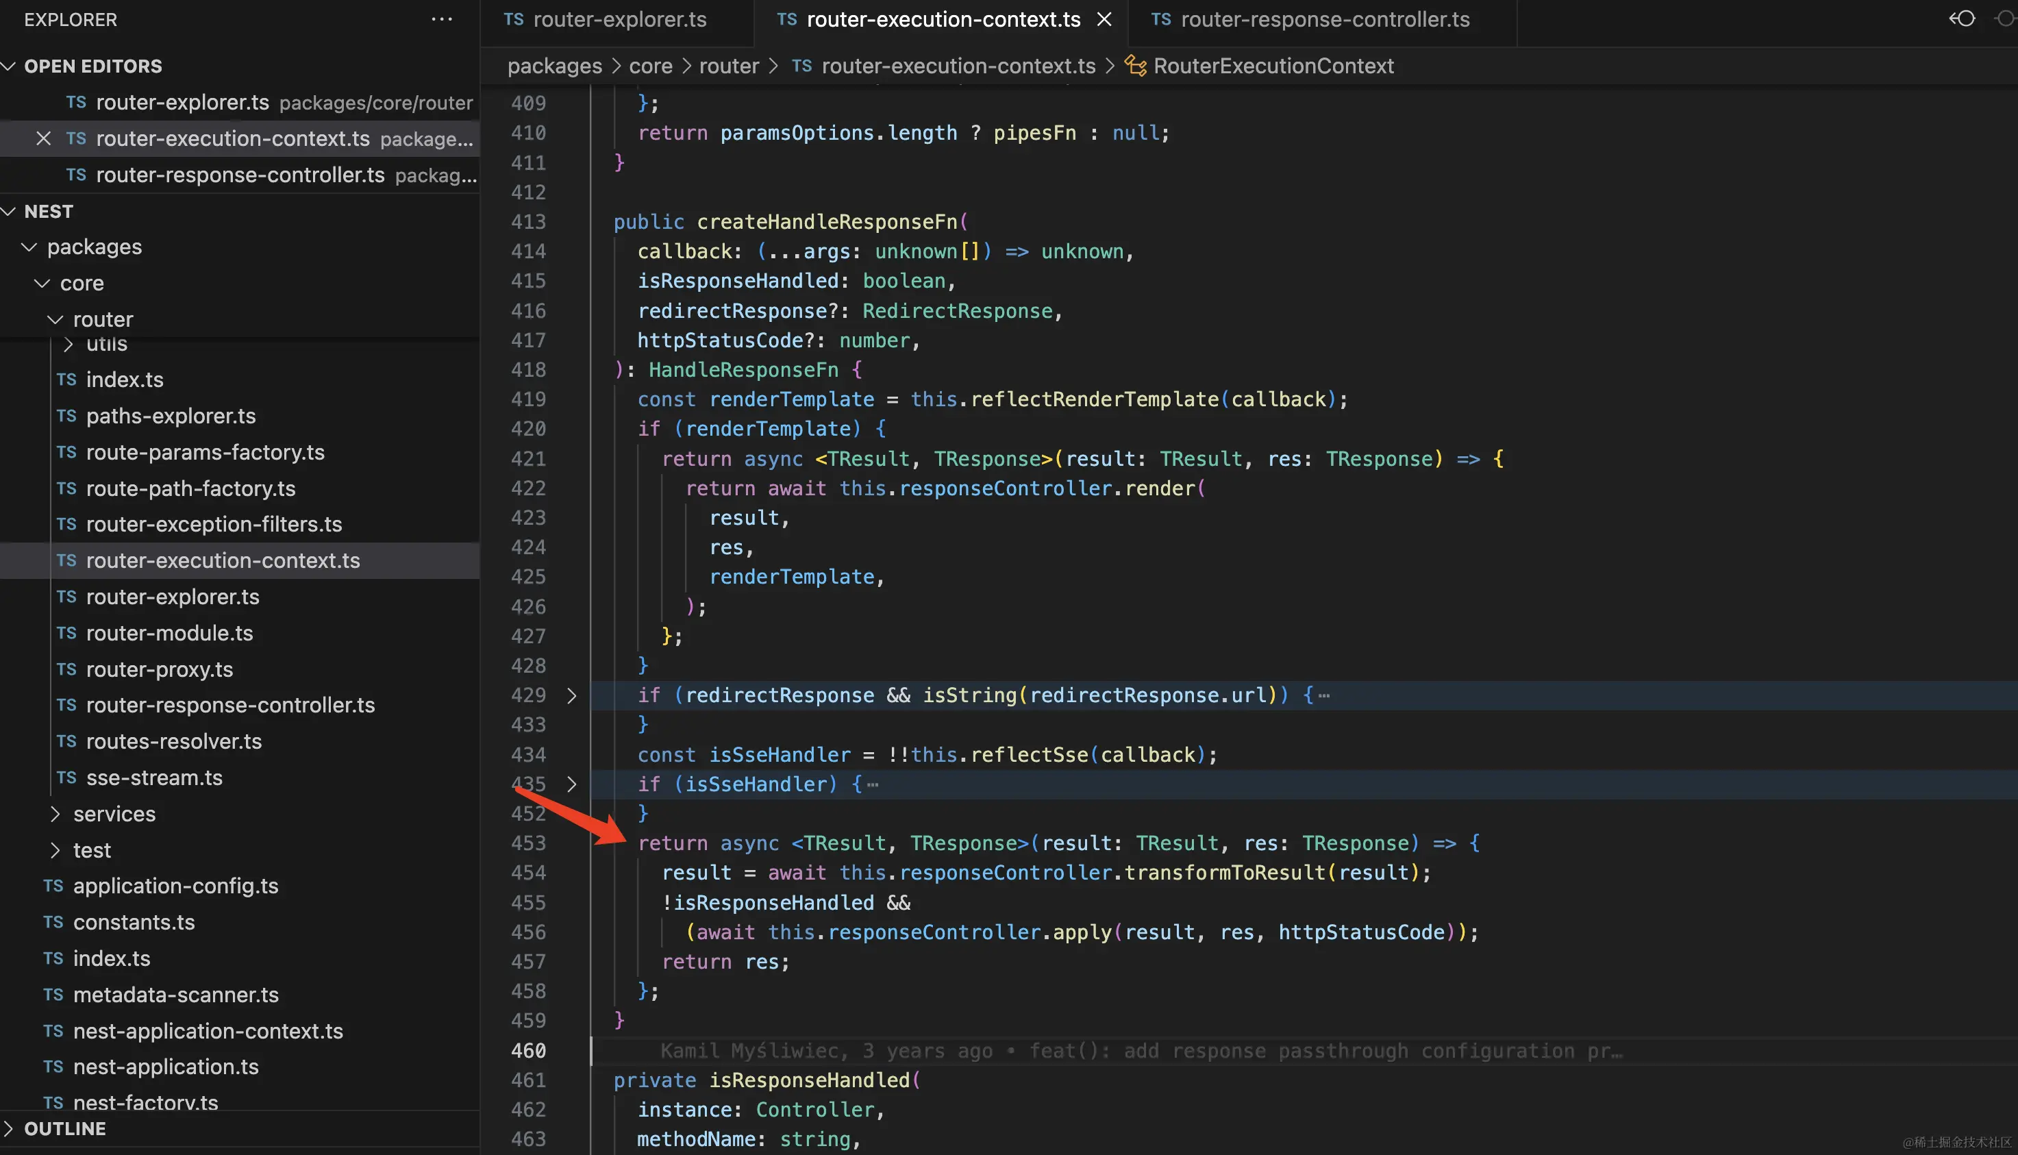
Task: Unfold the collapsed redirectResponse if block at line 429
Action: 571,696
